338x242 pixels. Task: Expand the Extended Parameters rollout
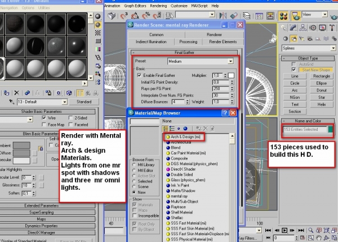coord(41,206)
